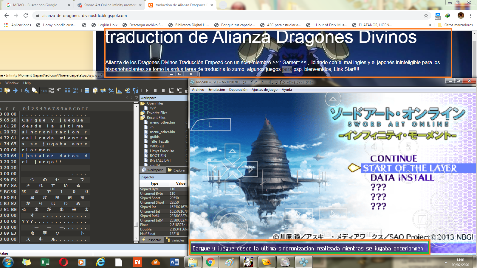Open Ajustes de juego menu in PPSSPP
The width and height of the screenshot is (477, 268).
tap(264, 90)
